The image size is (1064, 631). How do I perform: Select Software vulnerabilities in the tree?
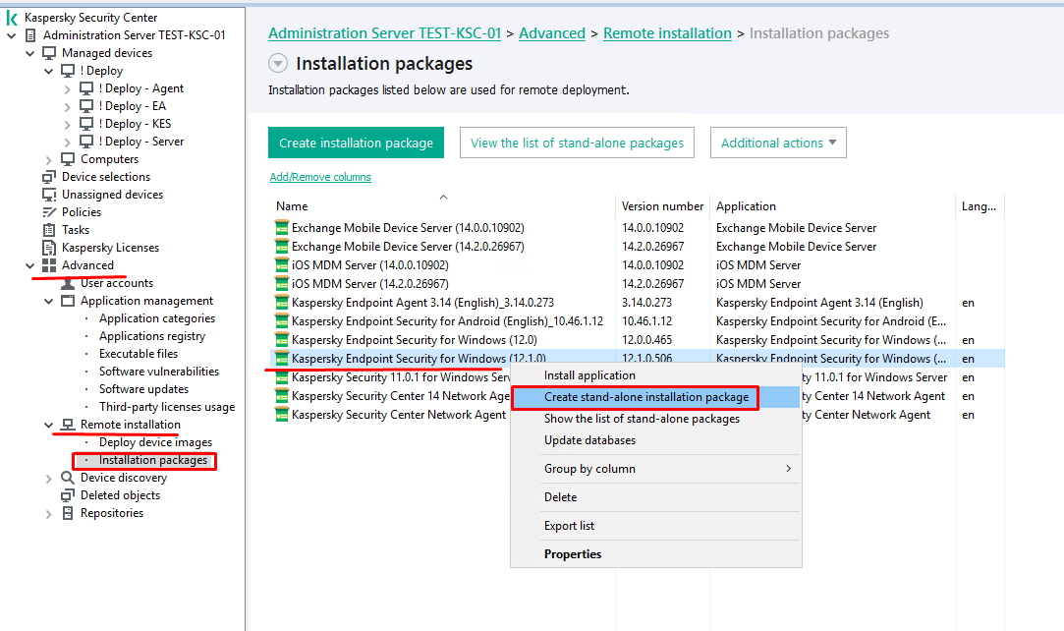coord(159,372)
